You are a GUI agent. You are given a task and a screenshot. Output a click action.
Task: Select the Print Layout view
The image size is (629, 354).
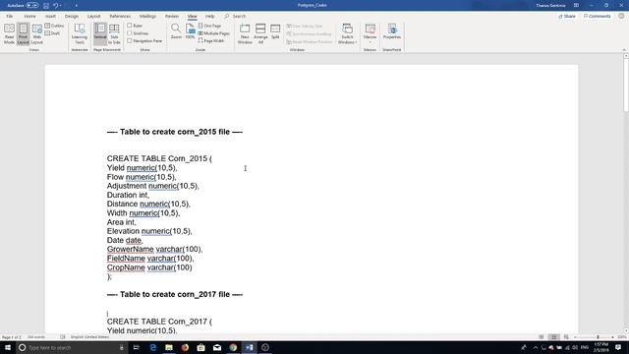23,33
